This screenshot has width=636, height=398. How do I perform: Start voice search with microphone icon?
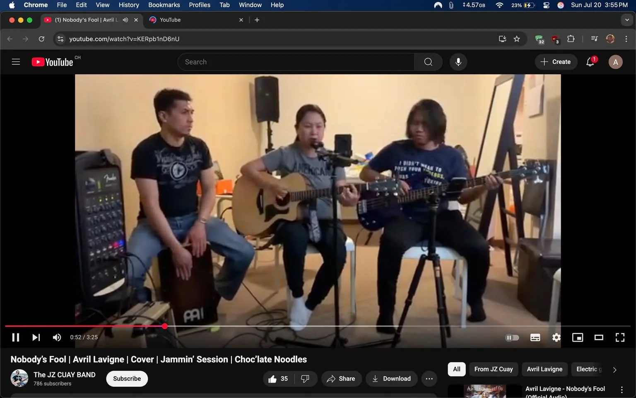[x=458, y=62]
